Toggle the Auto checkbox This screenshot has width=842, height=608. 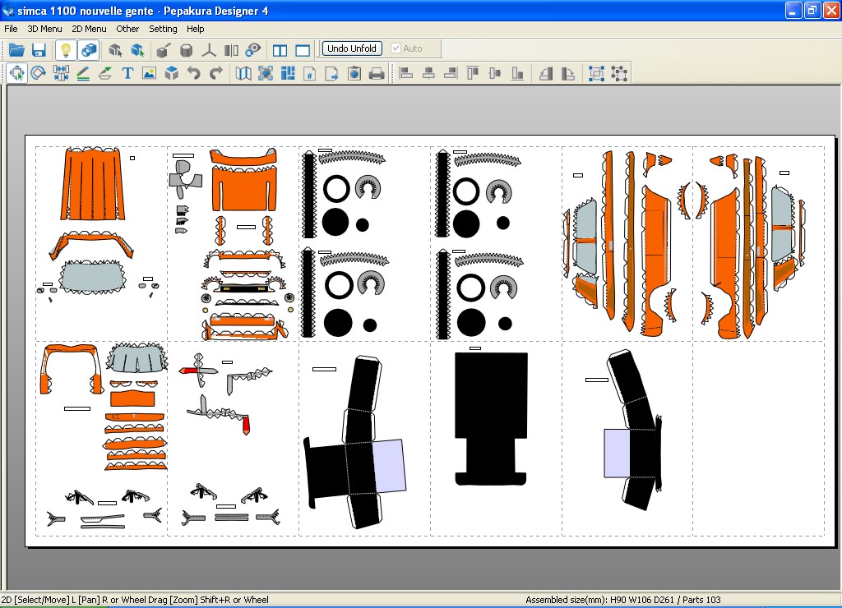point(396,48)
